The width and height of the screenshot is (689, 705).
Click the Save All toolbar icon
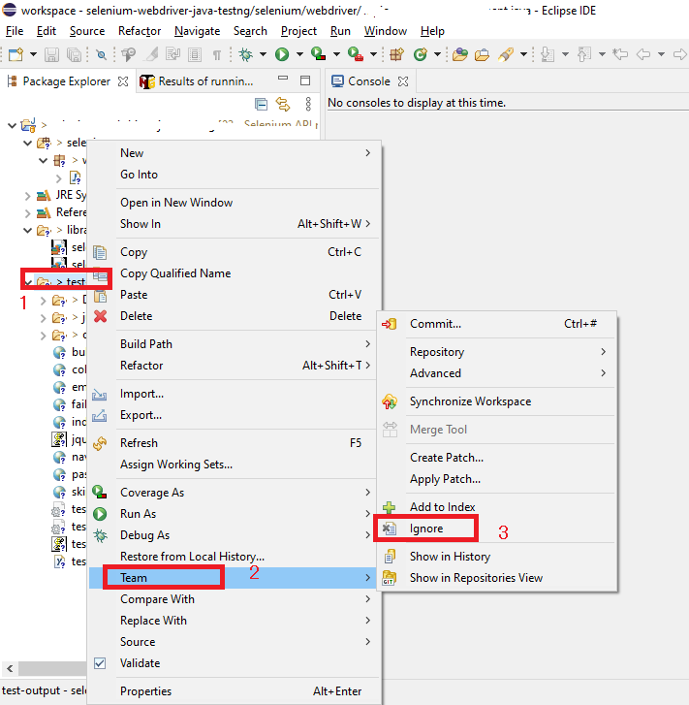click(75, 55)
